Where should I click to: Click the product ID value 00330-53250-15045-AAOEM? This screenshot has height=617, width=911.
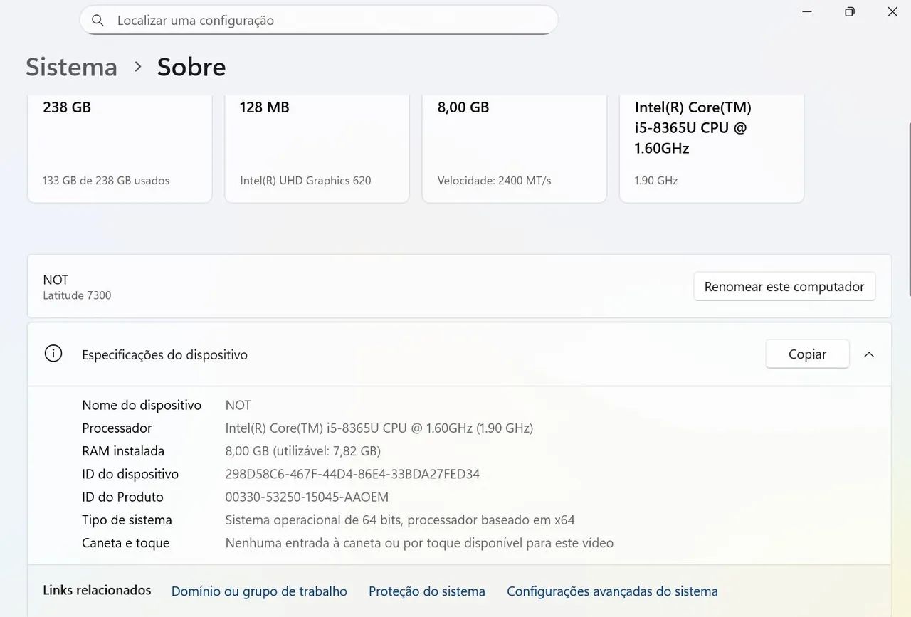[x=307, y=497]
